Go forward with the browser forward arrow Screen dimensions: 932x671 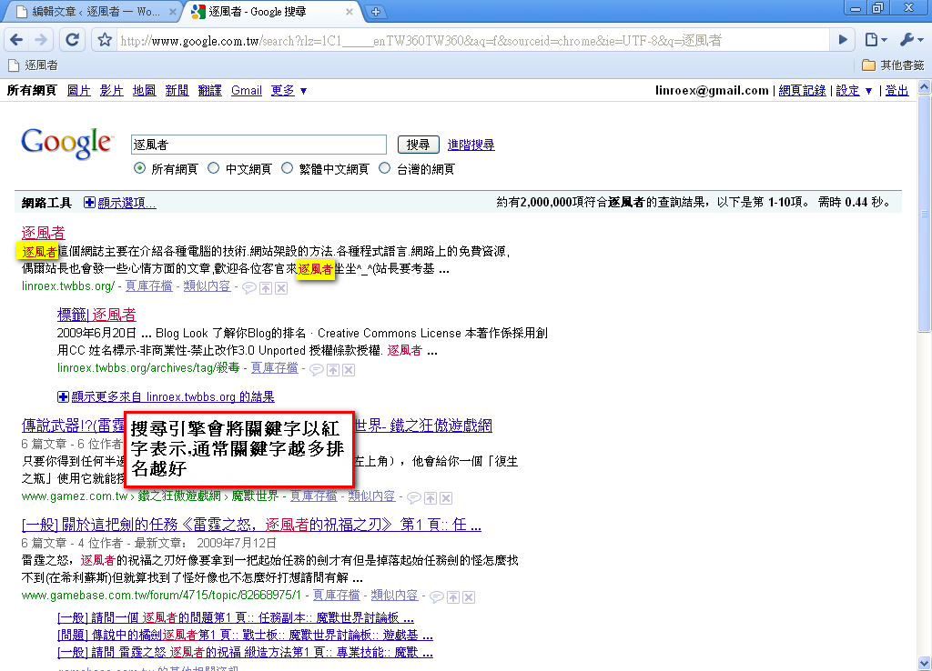pos(41,40)
